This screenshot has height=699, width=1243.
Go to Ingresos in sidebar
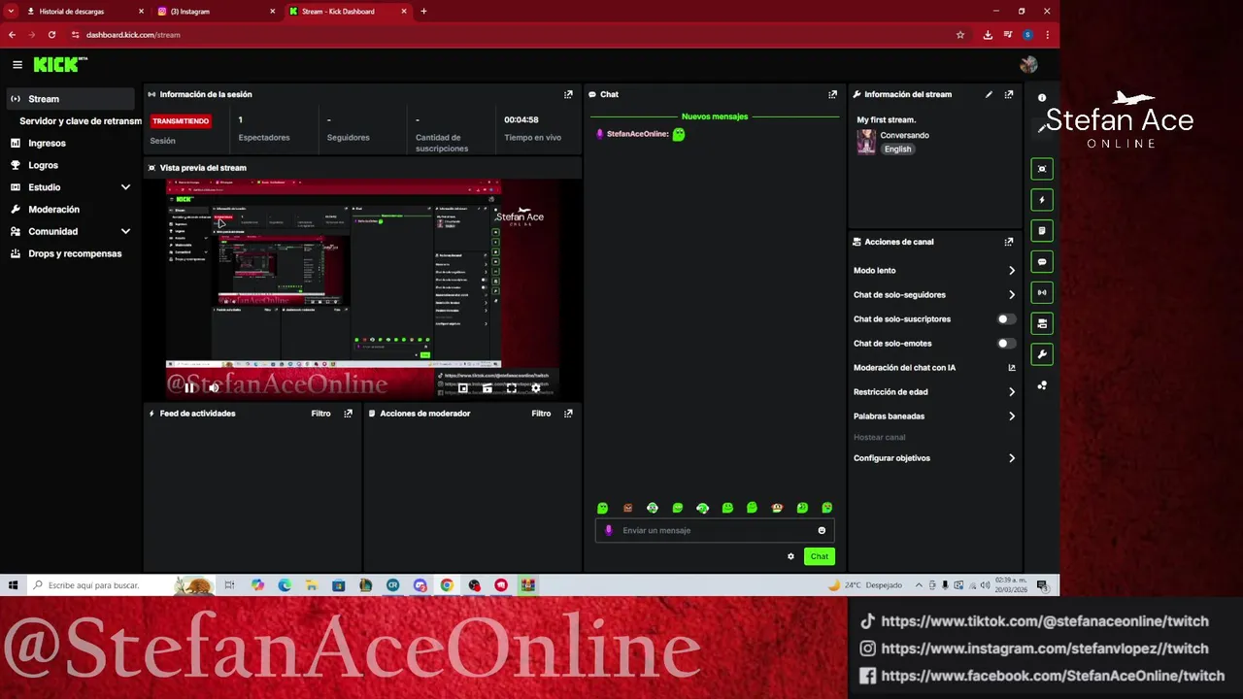point(47,143)
